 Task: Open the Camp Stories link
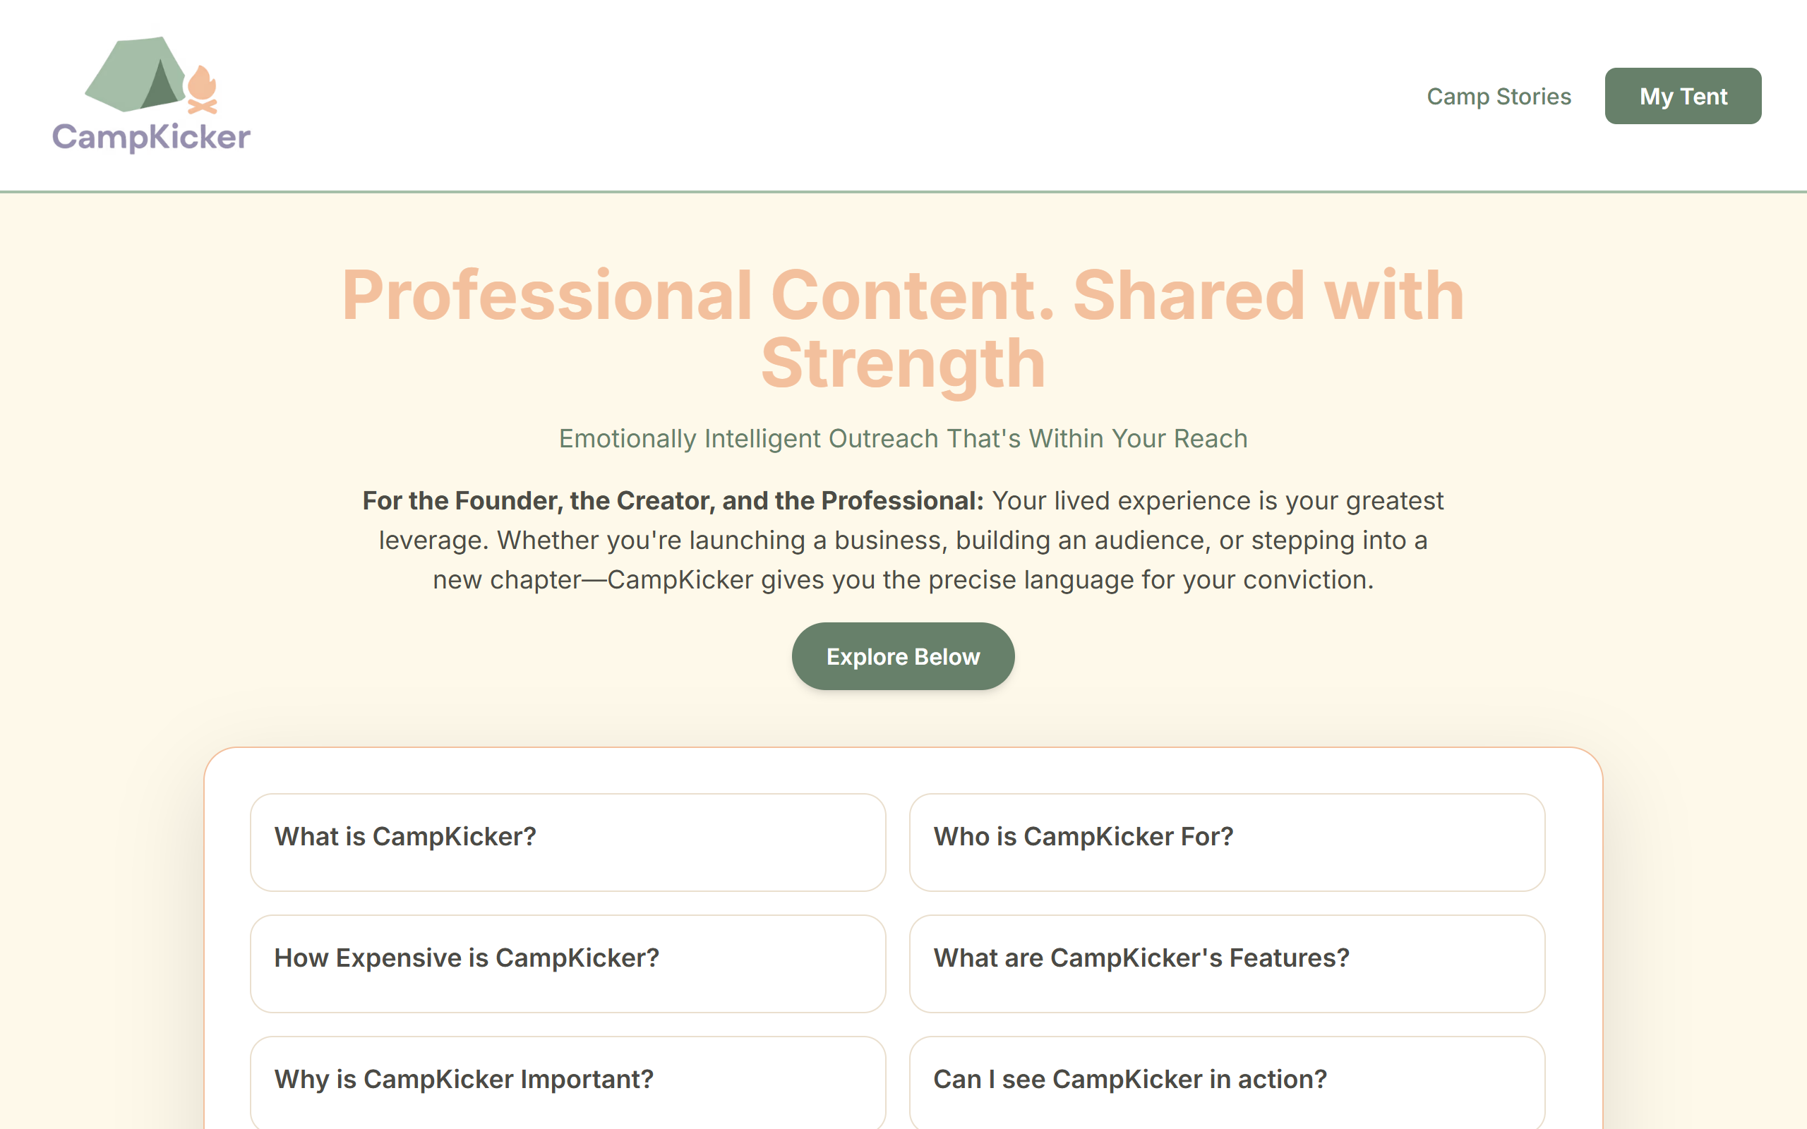(1499, 97)
